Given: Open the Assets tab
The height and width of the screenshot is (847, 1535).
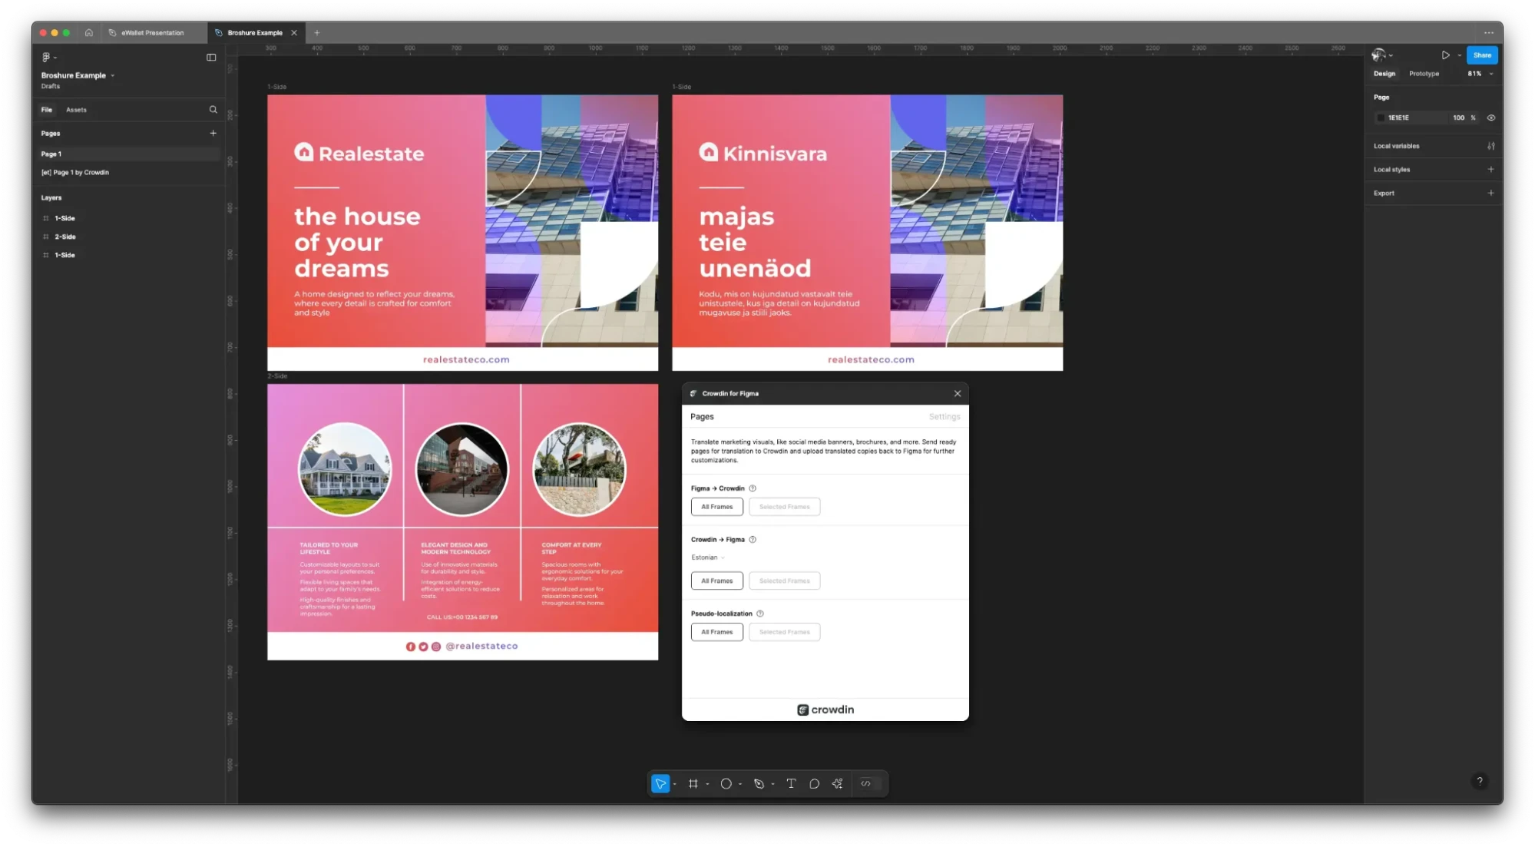Looking at the screenshot, I should coord(76,110).
